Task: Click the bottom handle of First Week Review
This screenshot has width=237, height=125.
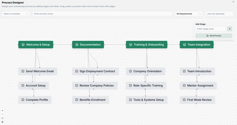Action: coord(196,103)
